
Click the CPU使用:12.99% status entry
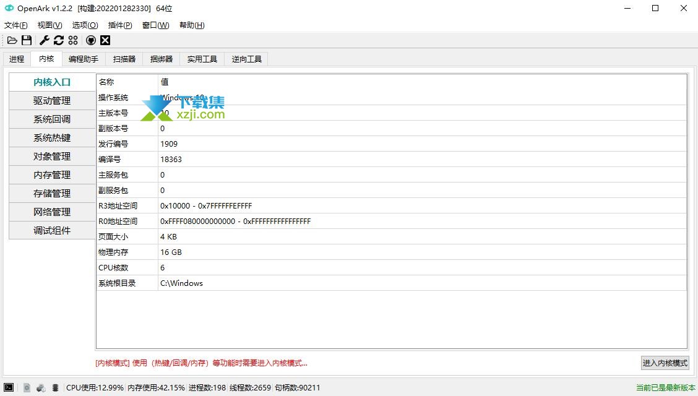point(95,387)
